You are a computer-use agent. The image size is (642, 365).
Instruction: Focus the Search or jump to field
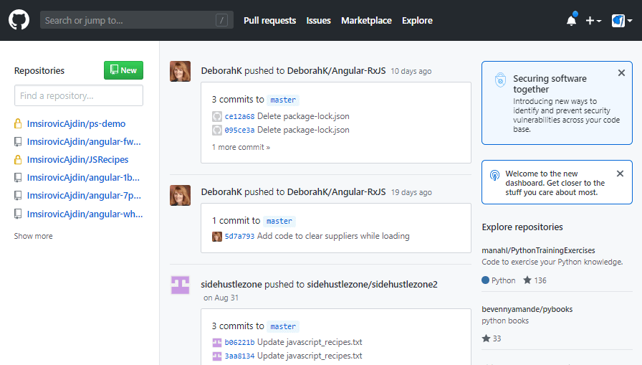(x=136, y=20)
